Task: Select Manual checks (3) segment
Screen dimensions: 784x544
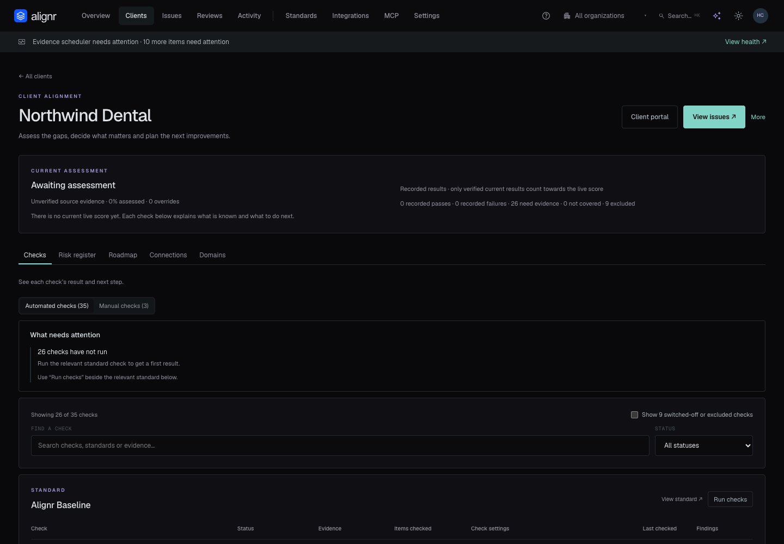Action: coord(124,306)
